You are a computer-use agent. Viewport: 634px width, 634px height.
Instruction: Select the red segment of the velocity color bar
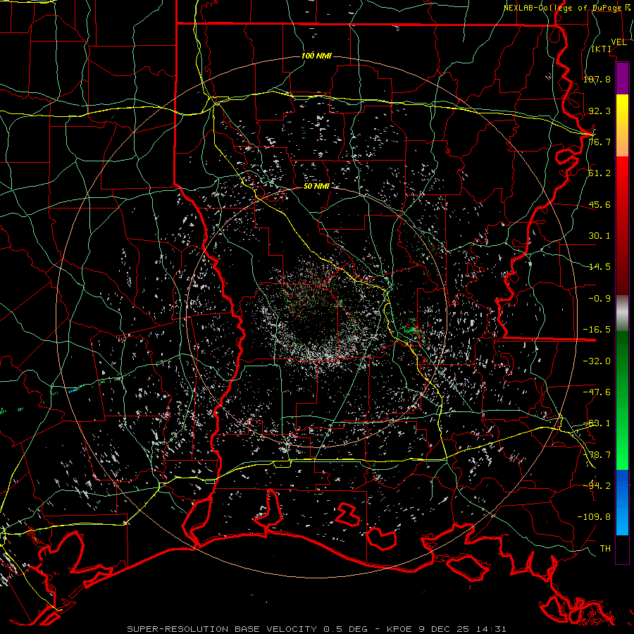pyautogui.click(x=622, y=226)
